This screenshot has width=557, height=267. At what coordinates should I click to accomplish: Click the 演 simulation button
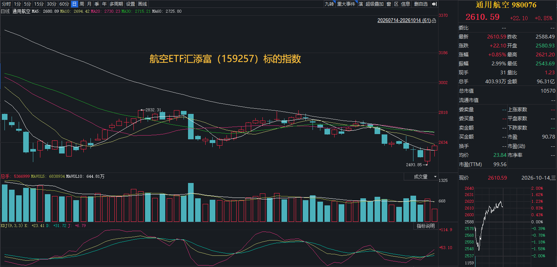(x=361, y=4)
